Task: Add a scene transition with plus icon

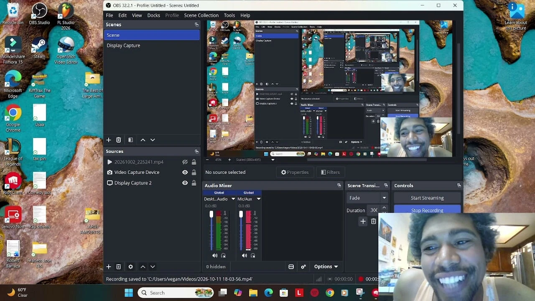Action: coord(363,221)
